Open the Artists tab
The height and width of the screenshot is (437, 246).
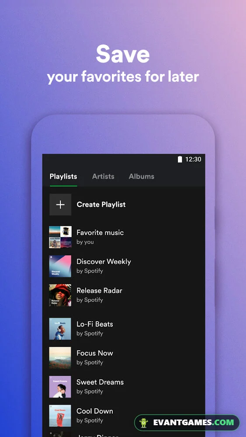click(103, 177)
